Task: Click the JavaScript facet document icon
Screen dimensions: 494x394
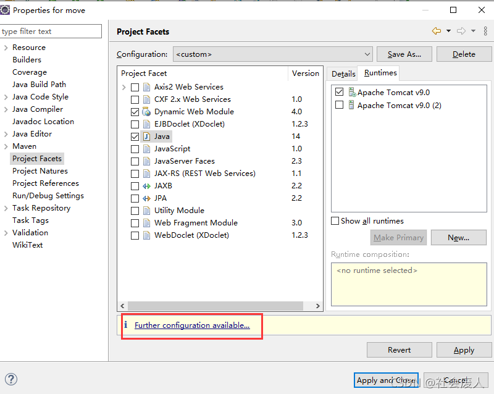Action: pos(146,149)
